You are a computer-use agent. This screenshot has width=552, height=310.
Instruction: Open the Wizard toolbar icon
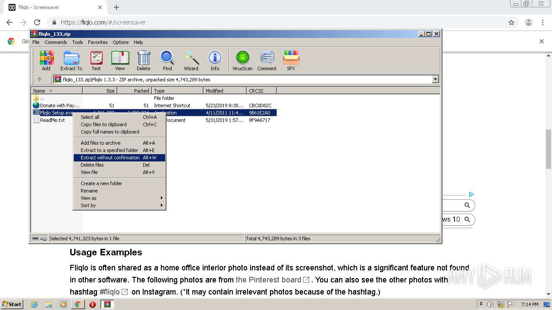(191, 60)
